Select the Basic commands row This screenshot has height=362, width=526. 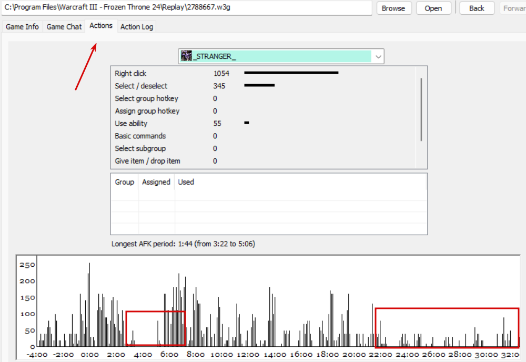tap(264, 136)
